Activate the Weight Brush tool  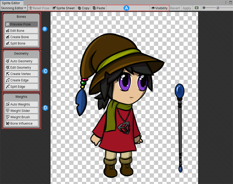tap(21, 117)
